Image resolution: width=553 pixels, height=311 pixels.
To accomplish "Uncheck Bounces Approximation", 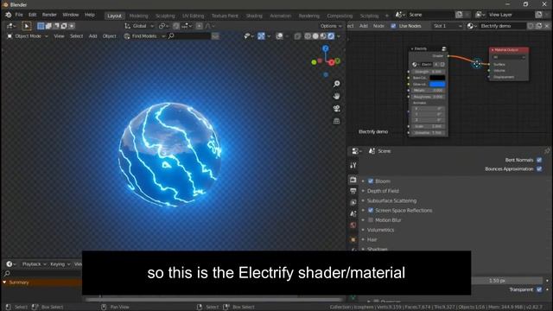I will [x=539, y=169].
